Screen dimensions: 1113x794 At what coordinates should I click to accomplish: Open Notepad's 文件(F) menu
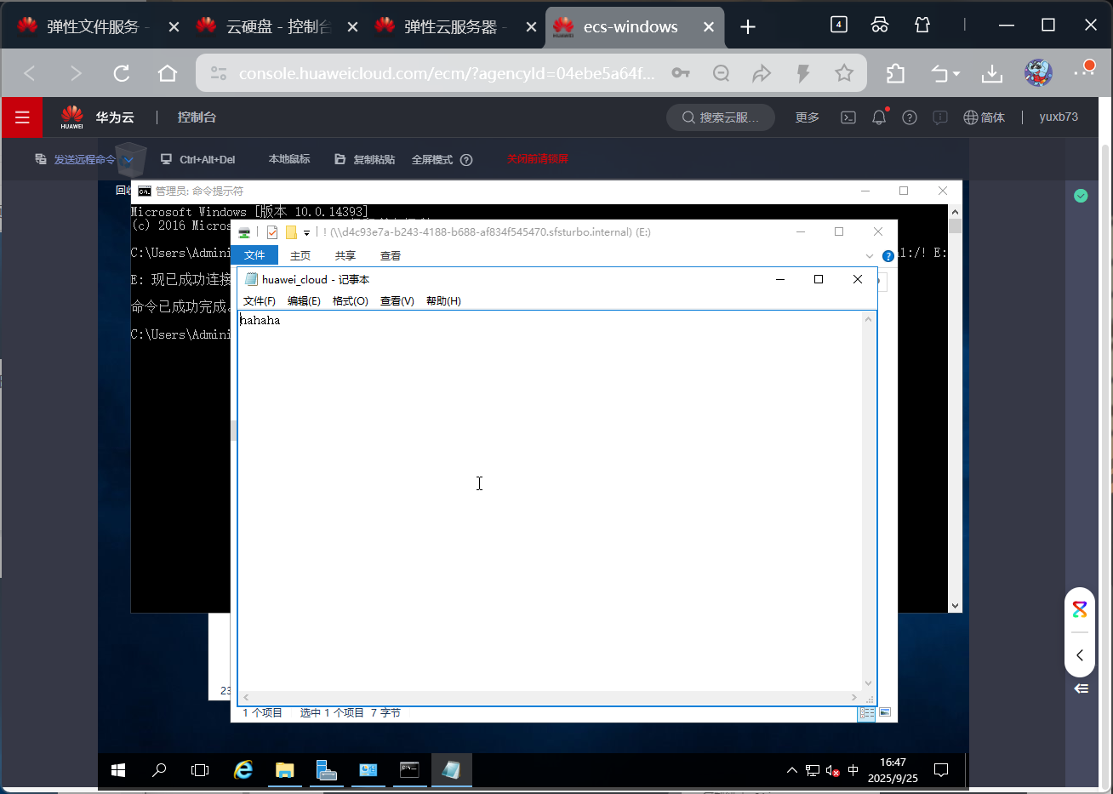click(260, 301)
